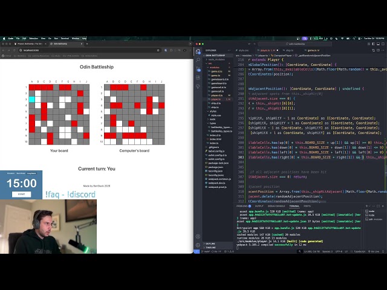
Task: Click the Go Live status bar button
Action: (x=375, y=251)
